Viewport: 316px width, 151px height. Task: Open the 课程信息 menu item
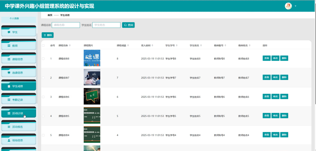pyautogui.click(x=19, y=59)
